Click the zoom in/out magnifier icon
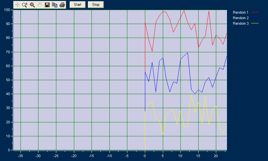 (x=25, y=5)
